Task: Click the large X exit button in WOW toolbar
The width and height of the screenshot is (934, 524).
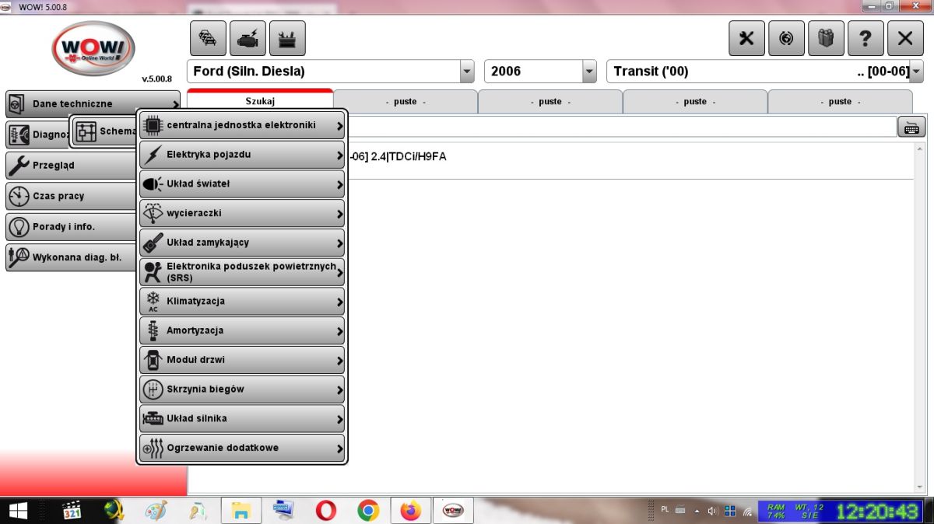Action: pos(905,38)
